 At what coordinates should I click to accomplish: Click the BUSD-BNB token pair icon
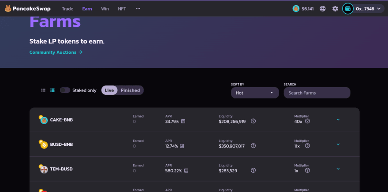coord(43,144)
